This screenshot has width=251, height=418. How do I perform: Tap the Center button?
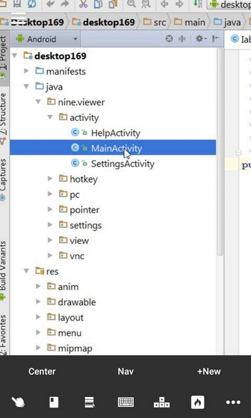(x=42, y=371)
